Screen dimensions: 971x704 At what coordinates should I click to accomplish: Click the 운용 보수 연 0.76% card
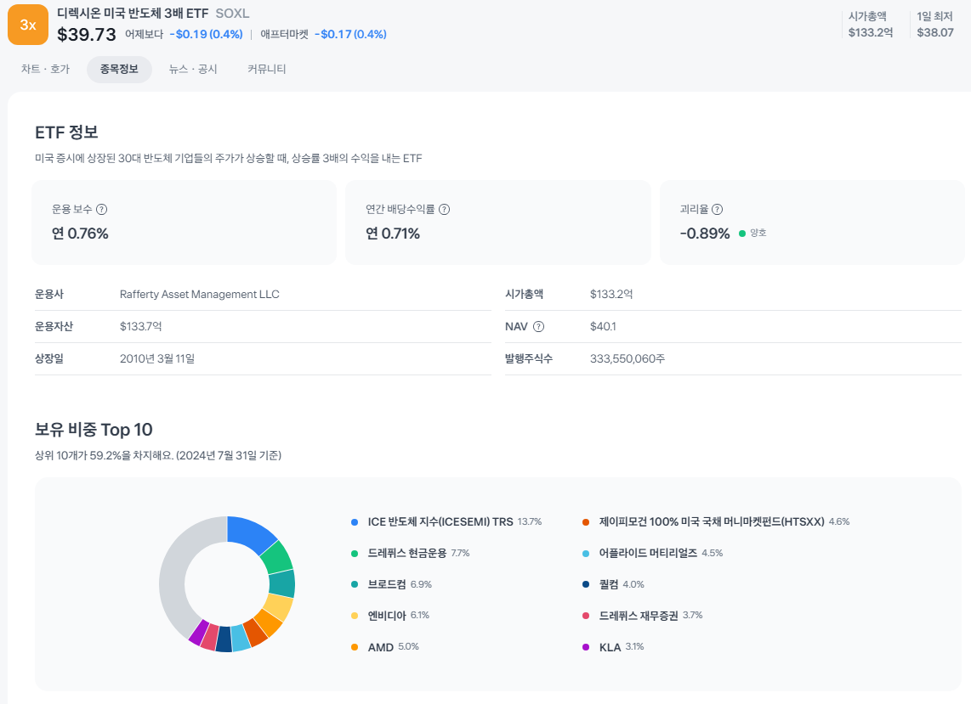click(x=184, y=222)
